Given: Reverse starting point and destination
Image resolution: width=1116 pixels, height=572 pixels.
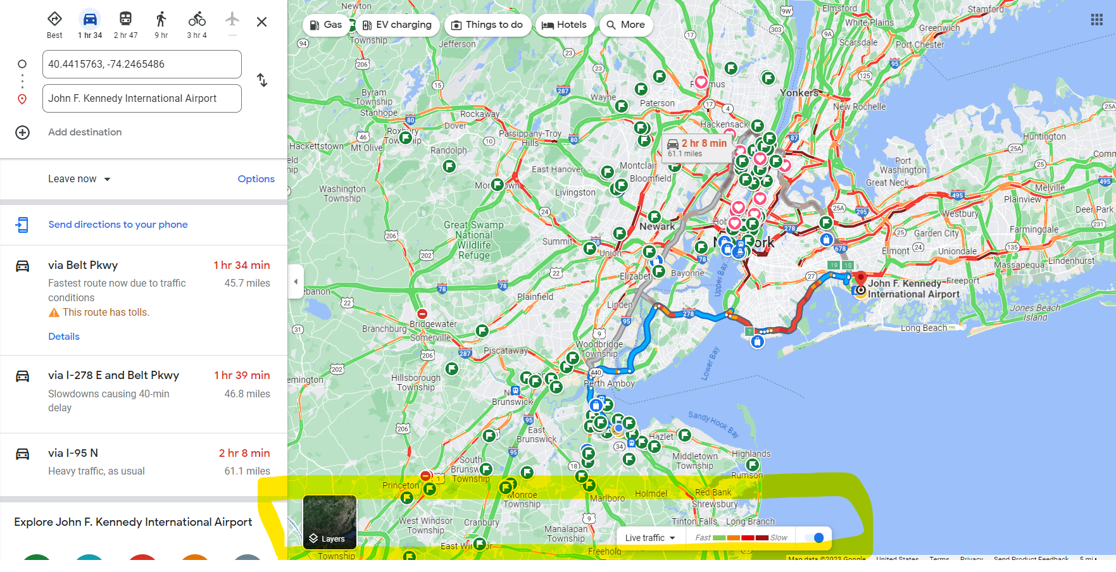Looking at the screenshot, I should pos(262,80).
